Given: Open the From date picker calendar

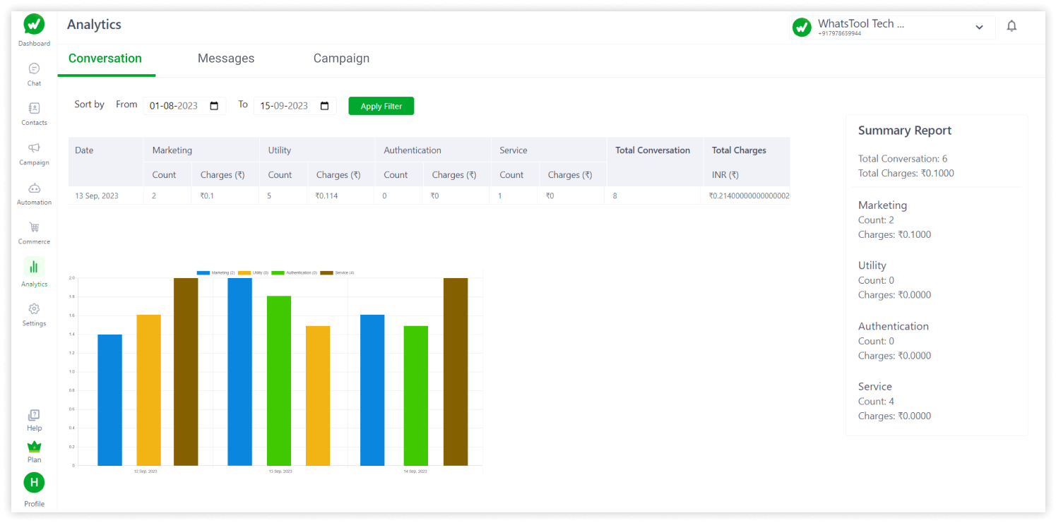Looking at the screenshot, I should click(x=214, y=105).
